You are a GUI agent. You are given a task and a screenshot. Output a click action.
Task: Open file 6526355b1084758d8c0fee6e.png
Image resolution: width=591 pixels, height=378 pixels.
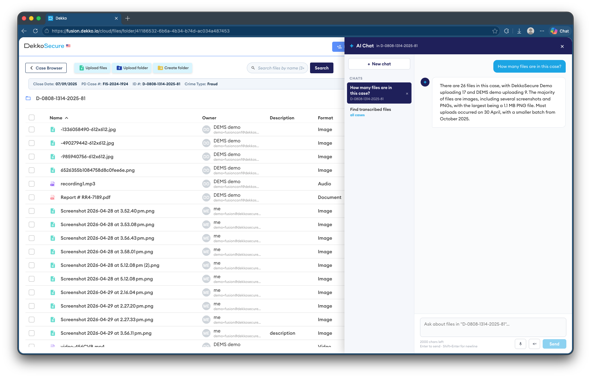(98, 170)
